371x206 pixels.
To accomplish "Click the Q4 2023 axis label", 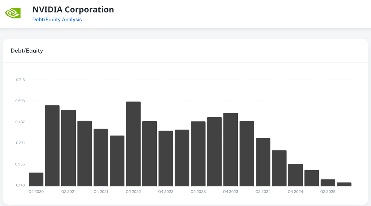I will (230, 191).
